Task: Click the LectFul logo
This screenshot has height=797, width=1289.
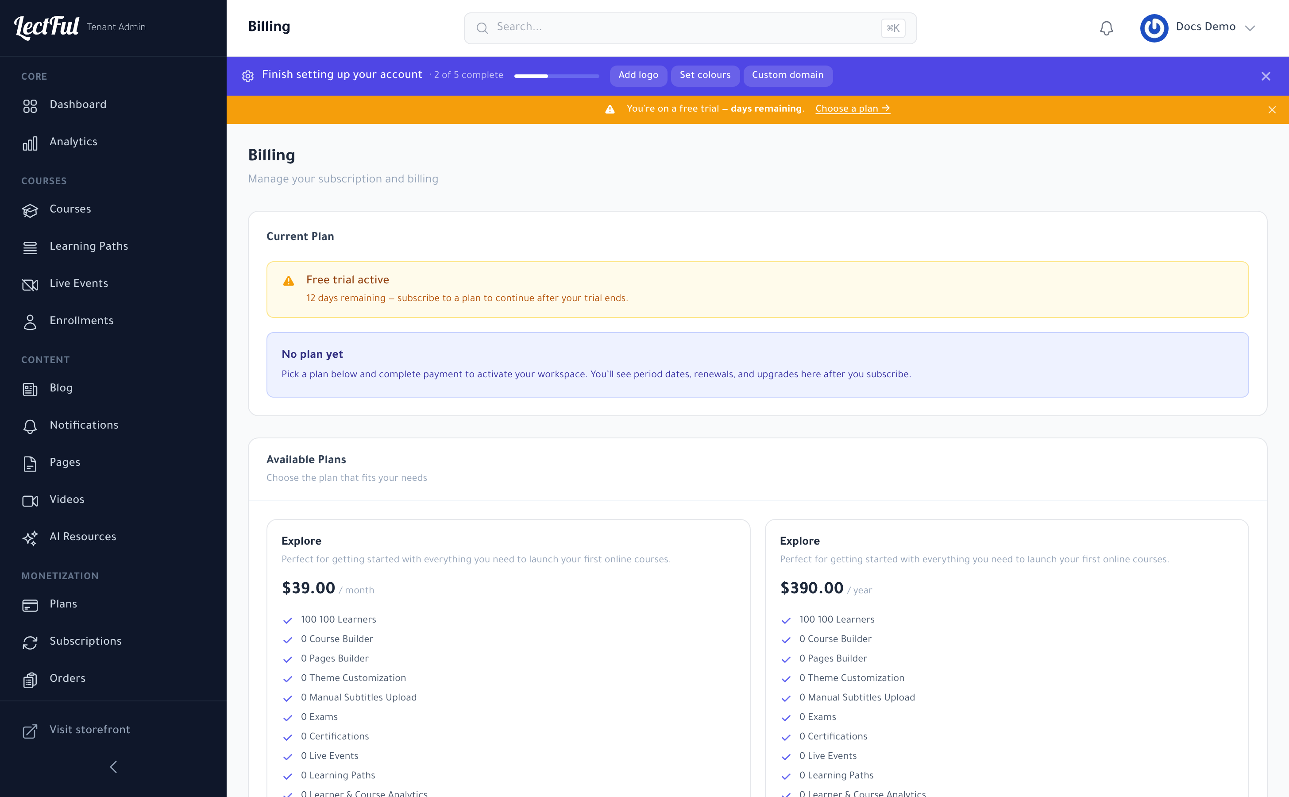Action: (x=47, y=27)
